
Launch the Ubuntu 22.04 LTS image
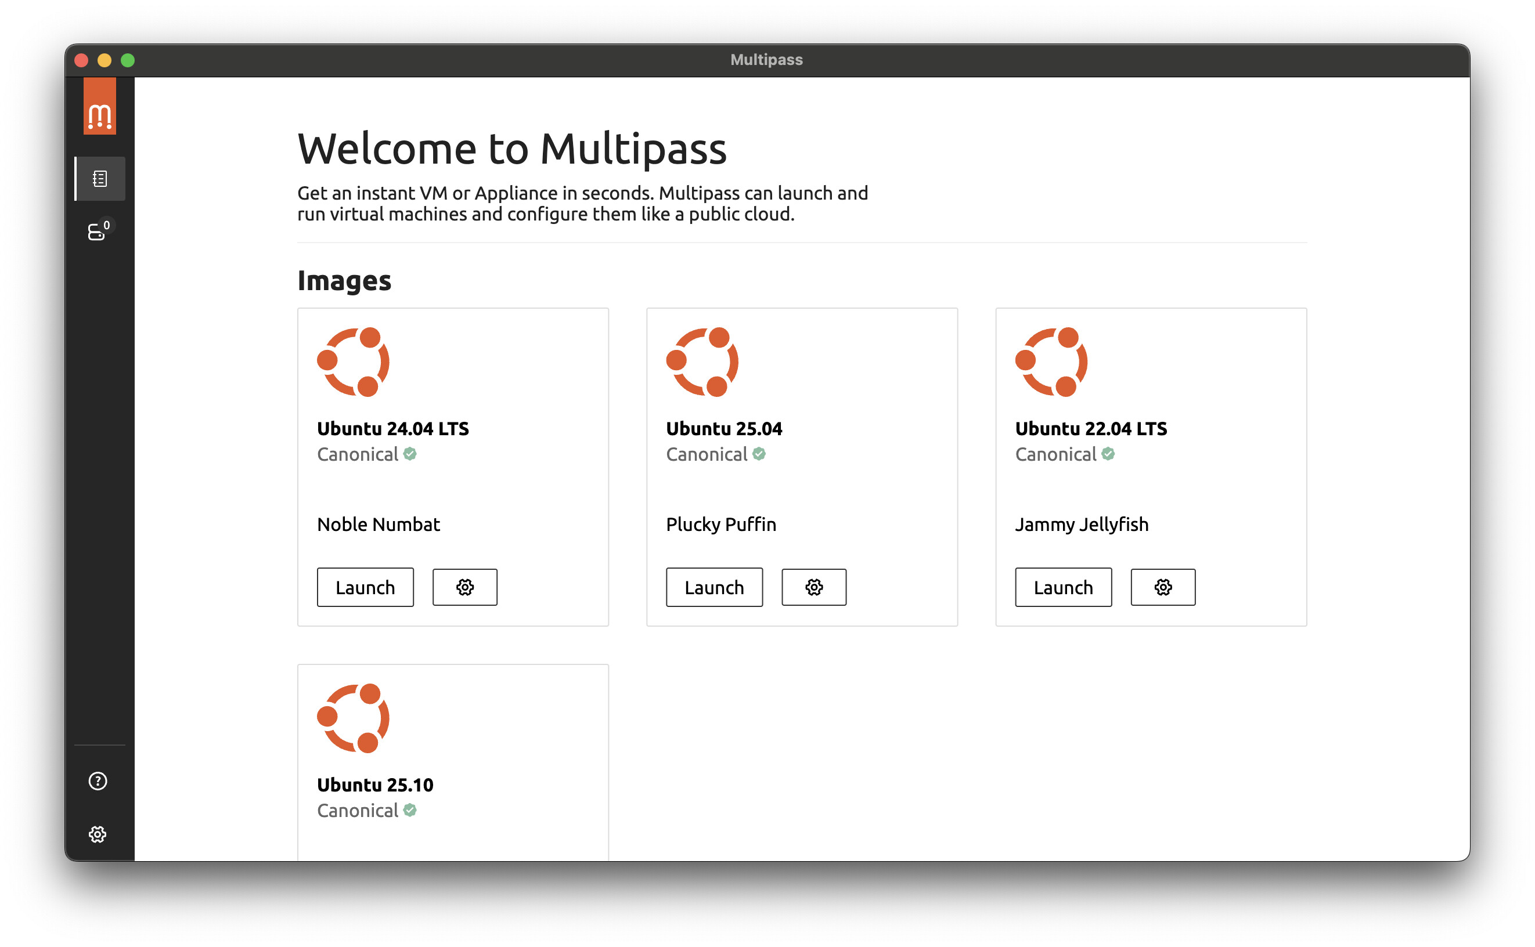1062,587
